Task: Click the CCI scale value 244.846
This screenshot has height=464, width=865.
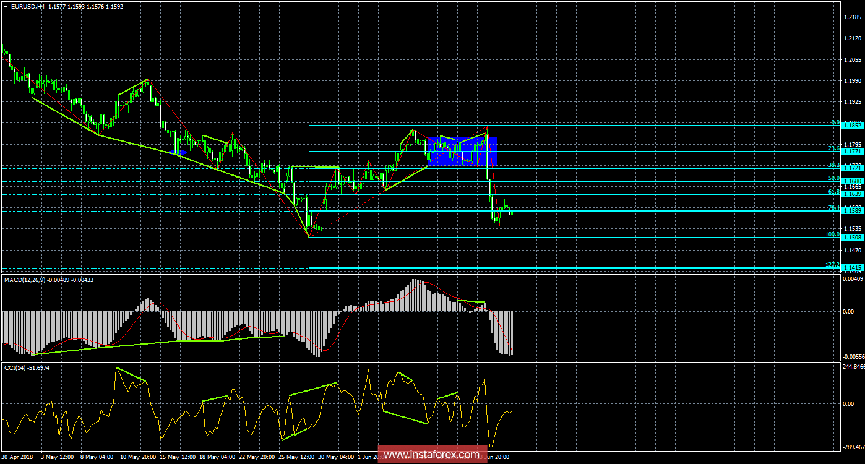Action: coord(853,367)
